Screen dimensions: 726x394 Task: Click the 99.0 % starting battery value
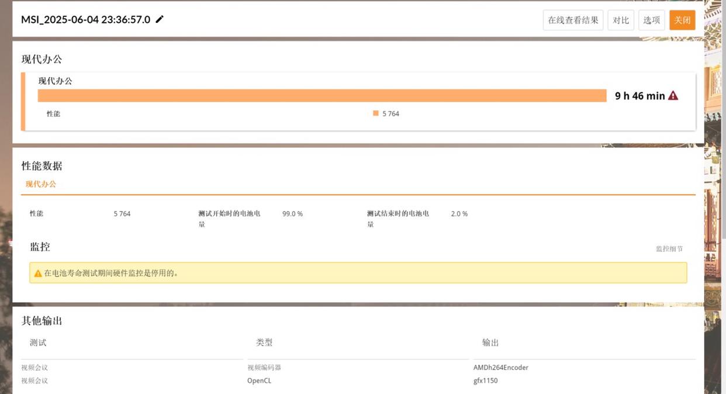tap(292, 214)
